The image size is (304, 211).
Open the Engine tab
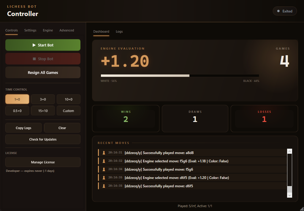48,30
